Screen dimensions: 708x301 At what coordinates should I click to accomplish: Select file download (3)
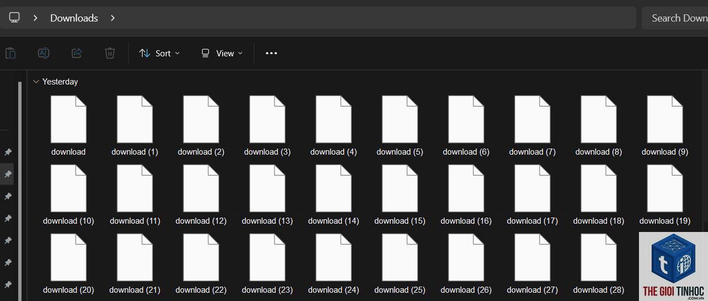267,126
